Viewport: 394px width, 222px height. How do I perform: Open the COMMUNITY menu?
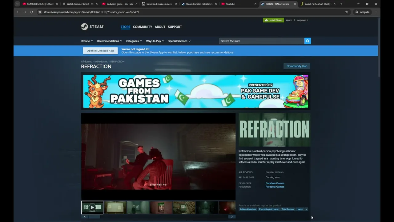coord(143,27)
